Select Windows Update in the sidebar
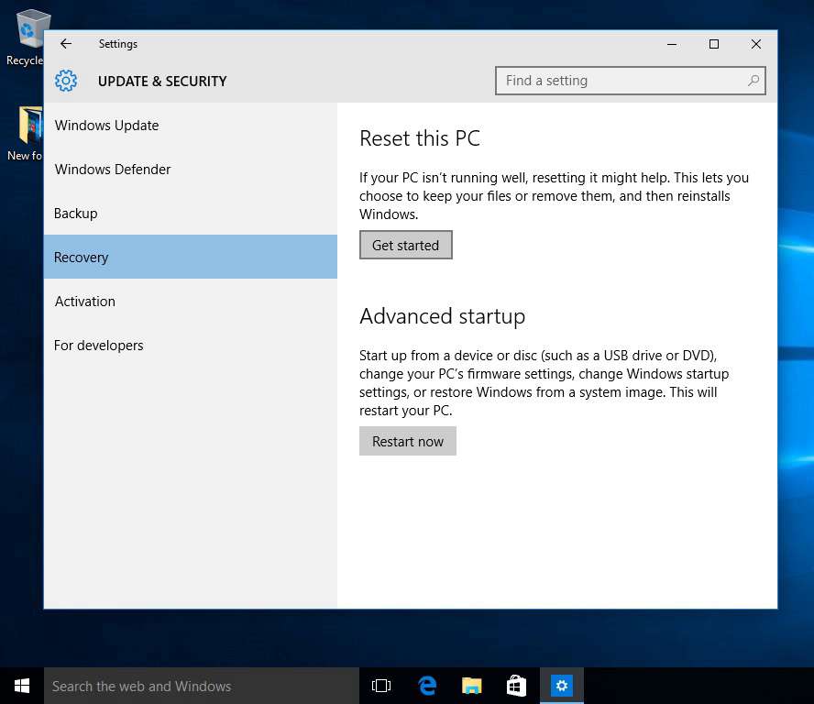 pos(106,125)
